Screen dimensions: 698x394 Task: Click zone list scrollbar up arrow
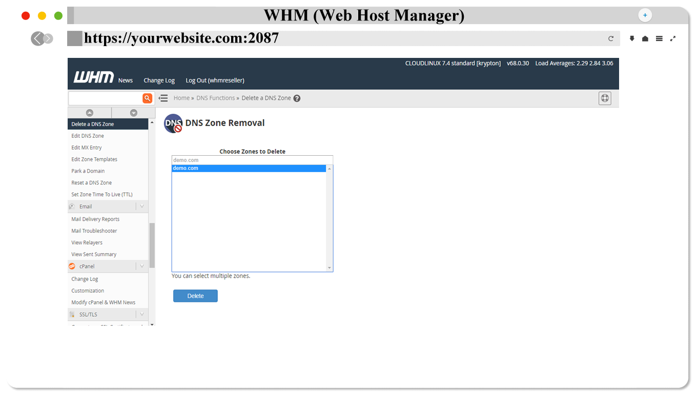coord(330,169)
